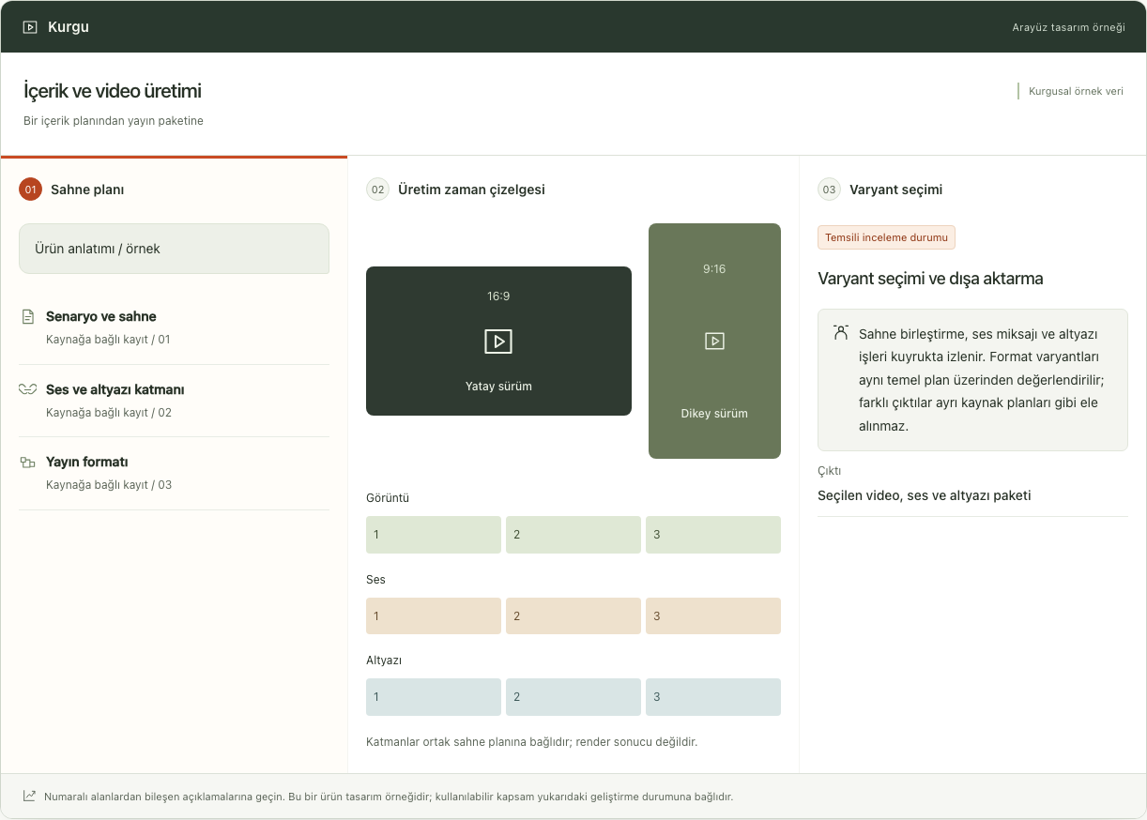Click Bir içerik planından yayın paketine subtitle
The image size is (1147, 820).
[114, 121]
